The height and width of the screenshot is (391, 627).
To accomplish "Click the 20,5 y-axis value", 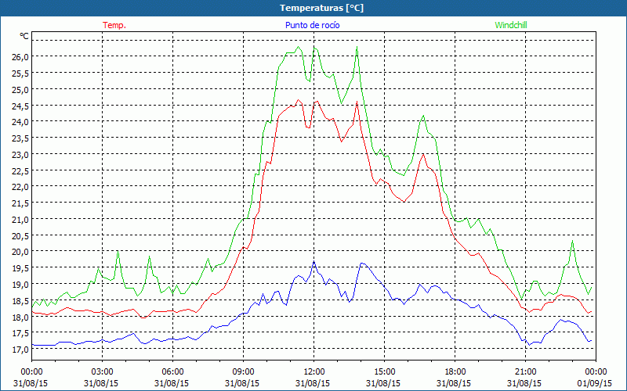I will 20,236.
